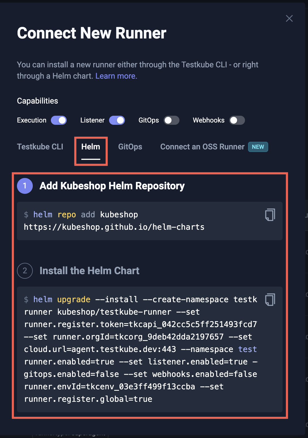Click the runner.register.token line in command

(x=141, y=324)
